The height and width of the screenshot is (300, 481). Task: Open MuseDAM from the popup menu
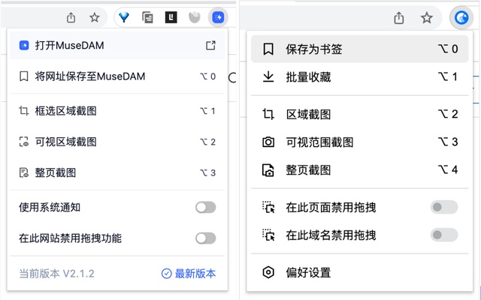tap(117, 46)
